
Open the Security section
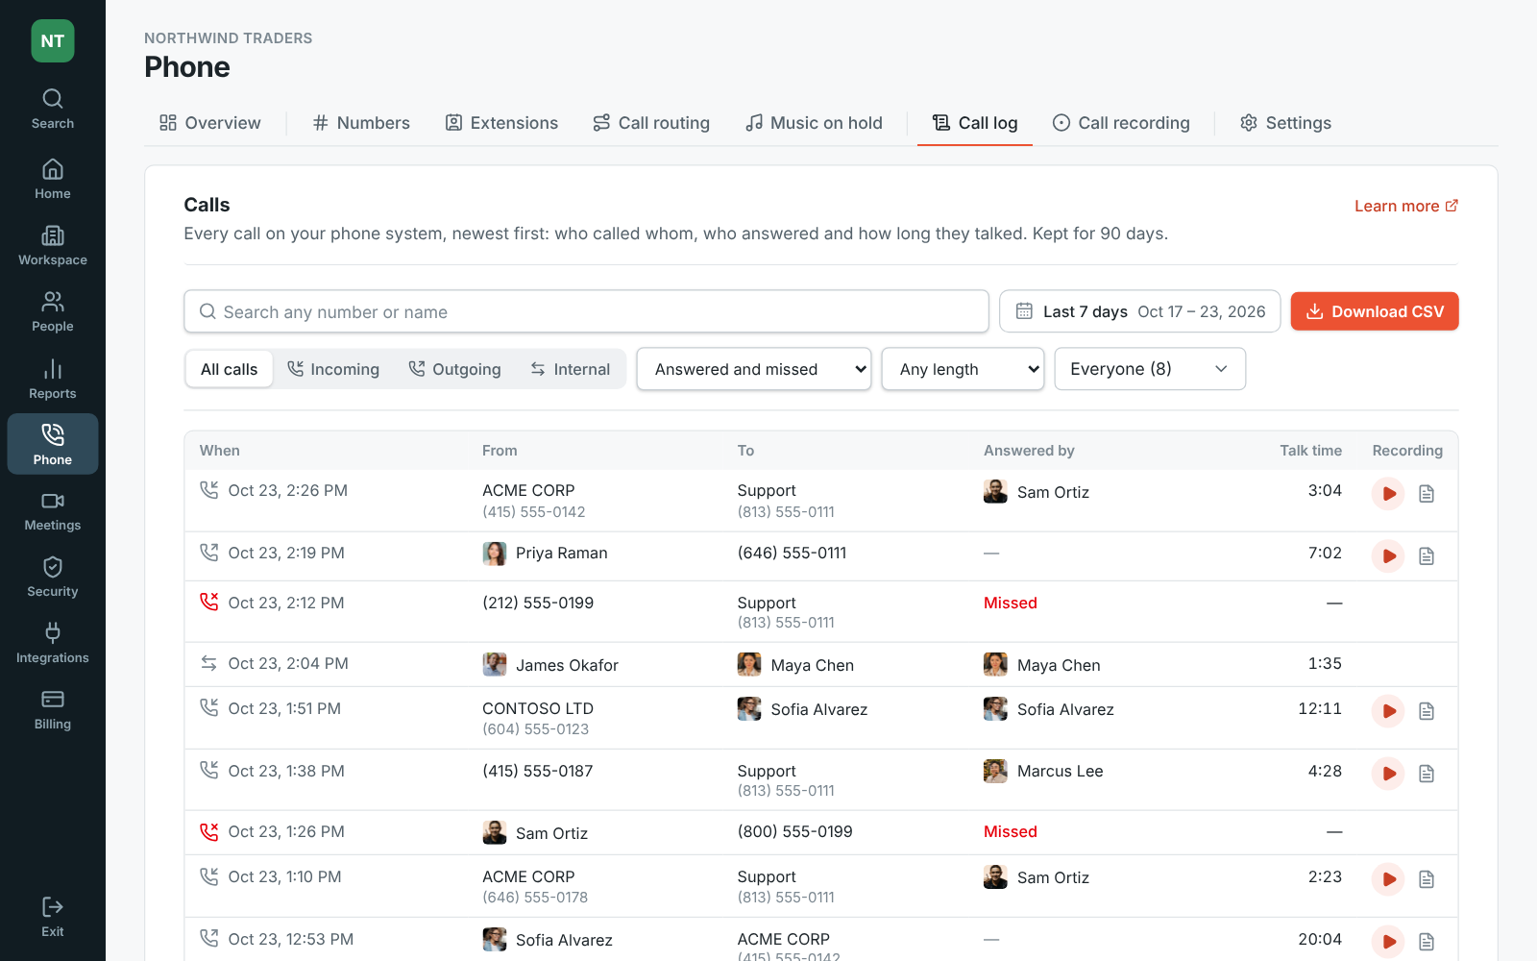(x=53, y=578)
